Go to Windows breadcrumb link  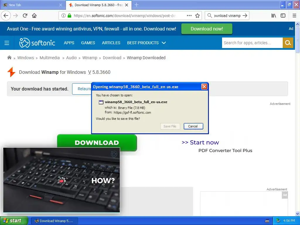point(25,58)
